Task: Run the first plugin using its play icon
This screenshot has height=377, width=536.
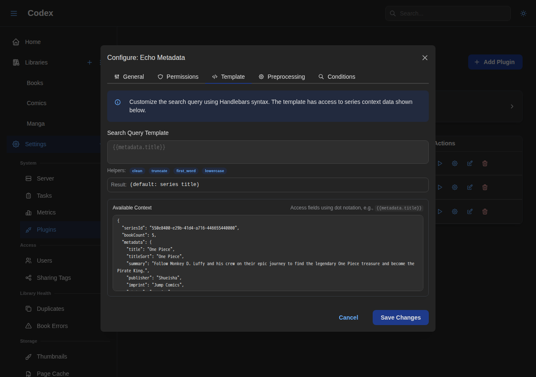Action: click(440, 163)
